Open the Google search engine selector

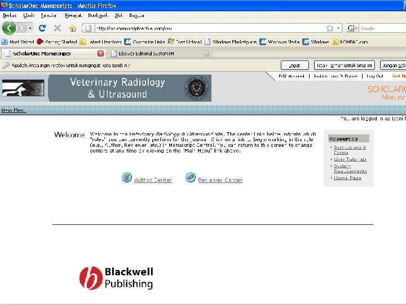click(x=352, y=28)
